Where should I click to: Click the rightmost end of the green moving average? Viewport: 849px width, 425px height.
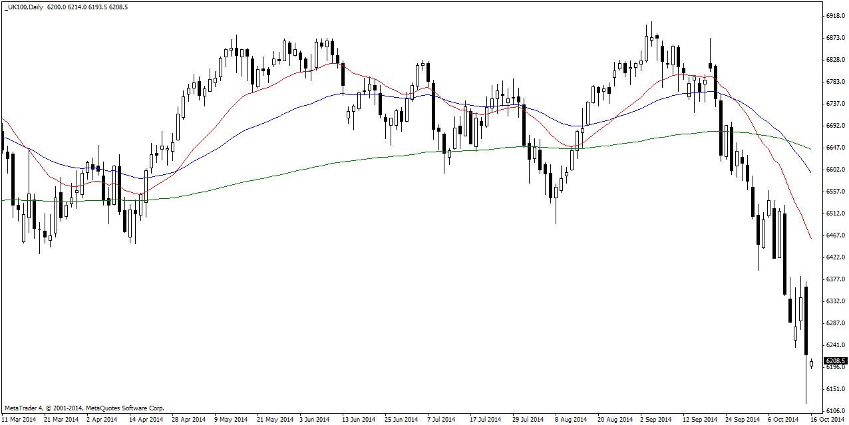click(x=810, y=148)
